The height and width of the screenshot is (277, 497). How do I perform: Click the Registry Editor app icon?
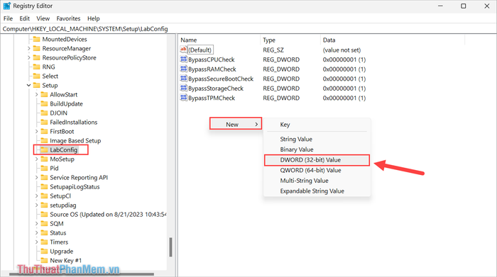click(6, 6)
